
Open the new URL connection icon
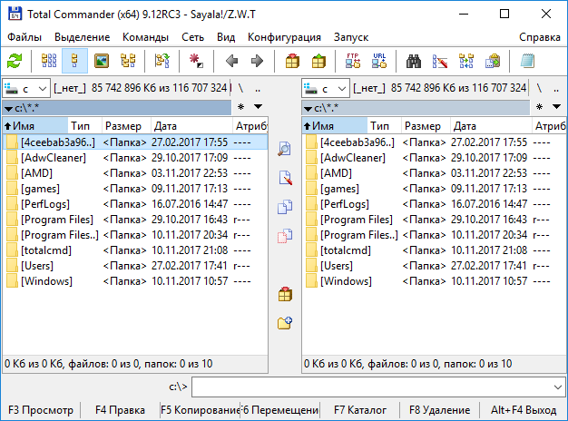tap(379, 61)
